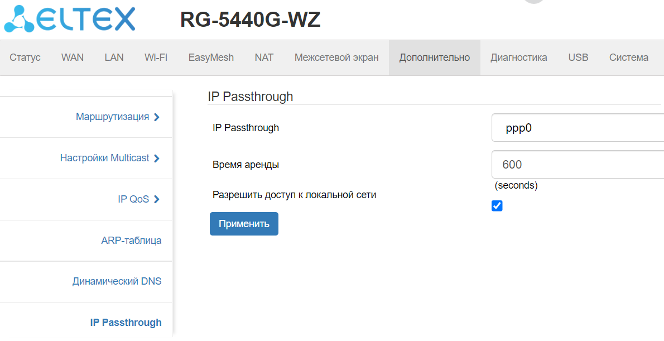Viewport: 664px width, 341px height.
Task: Open the Диагностика tab
Action: 518,57
